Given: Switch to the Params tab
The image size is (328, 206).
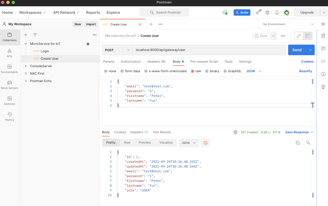Looking at the screenshot, I should click(x=109, y=62).
